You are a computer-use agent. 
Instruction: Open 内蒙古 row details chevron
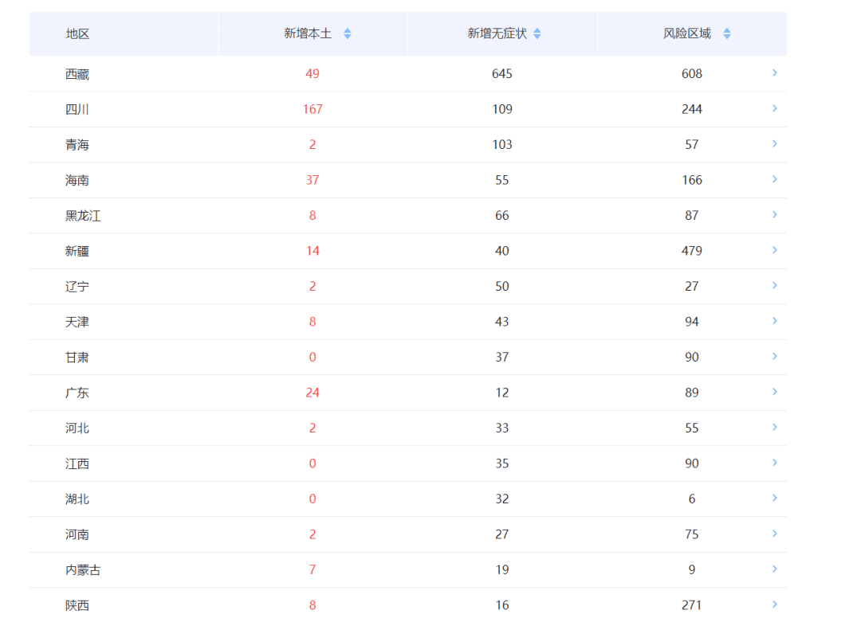coord(774,569)
